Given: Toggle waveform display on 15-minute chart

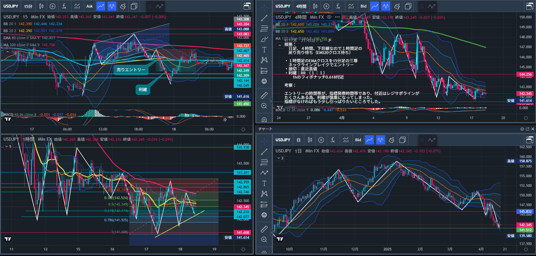Looking at the screenshot, I should coord(112,6).
